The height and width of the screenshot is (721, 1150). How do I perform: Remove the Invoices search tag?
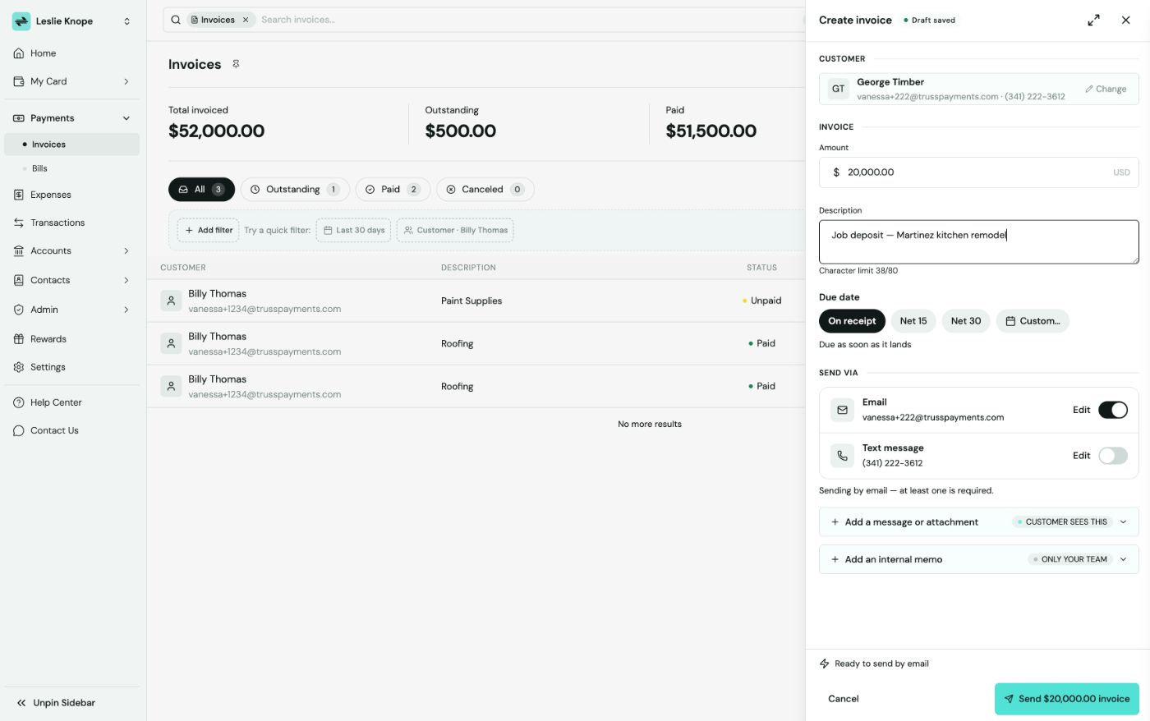(246, 20)
